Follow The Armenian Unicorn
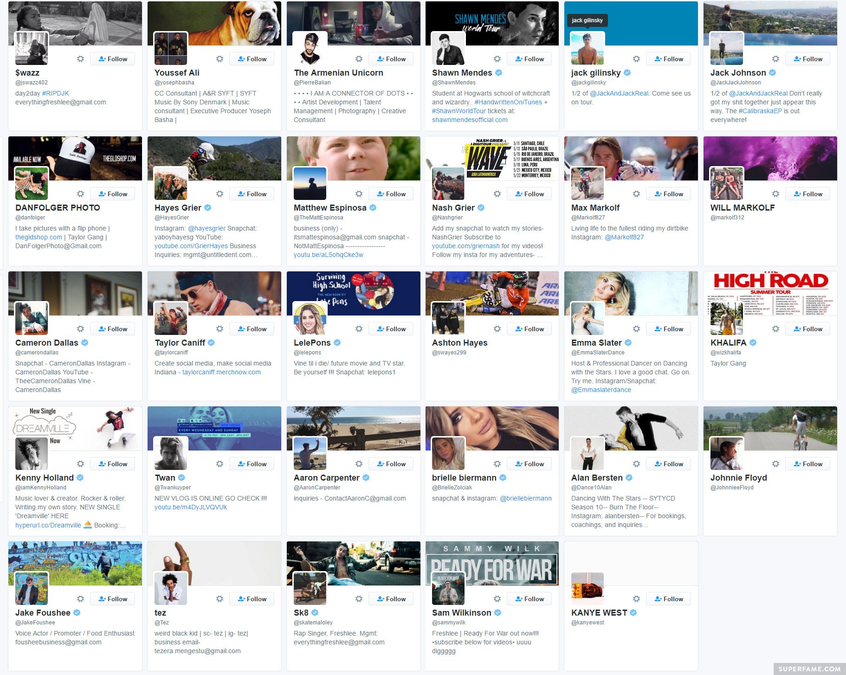 point(391,59)
